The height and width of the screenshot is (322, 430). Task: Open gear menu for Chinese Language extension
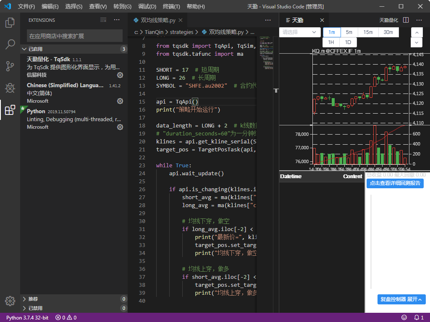pyautogui.click(x=120, y=101)
